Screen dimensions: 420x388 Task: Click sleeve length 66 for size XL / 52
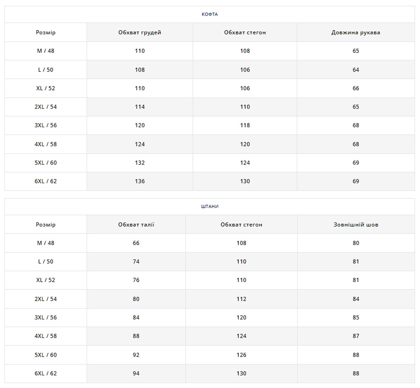click(x=356, y=89)
